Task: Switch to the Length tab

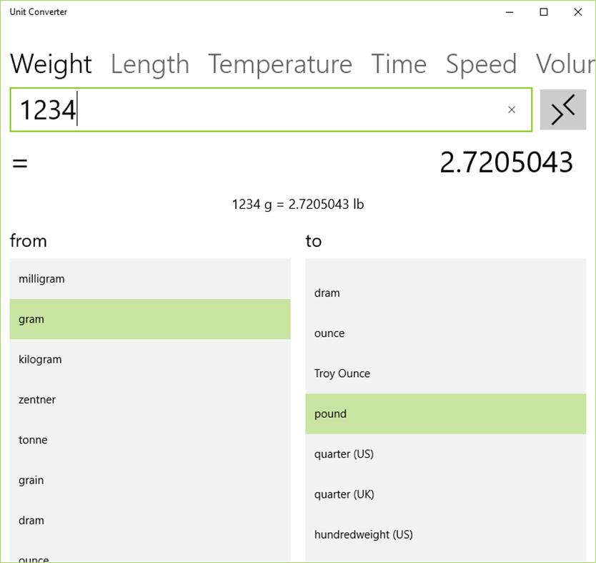Action: [149, 64]
